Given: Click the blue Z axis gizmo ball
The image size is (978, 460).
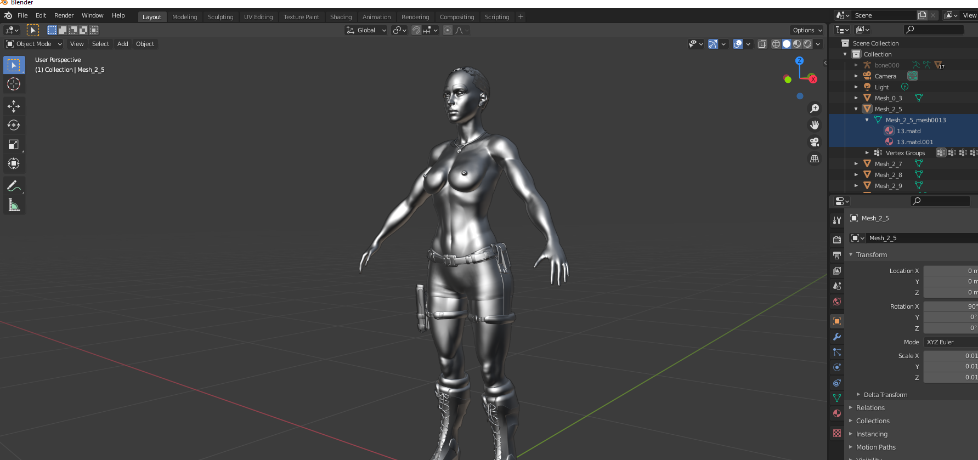Looking at the screenshot, I should click(x=800, y=60).
